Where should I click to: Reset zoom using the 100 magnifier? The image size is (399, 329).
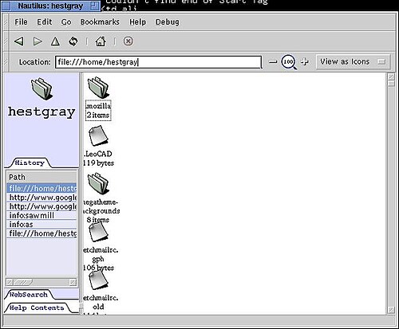click(289, 62)
